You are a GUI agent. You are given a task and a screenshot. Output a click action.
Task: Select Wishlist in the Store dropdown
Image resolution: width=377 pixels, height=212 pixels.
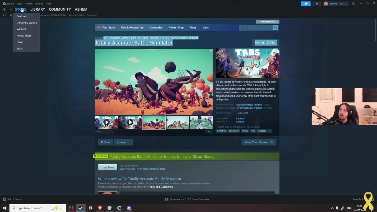(x=21, y=29)
